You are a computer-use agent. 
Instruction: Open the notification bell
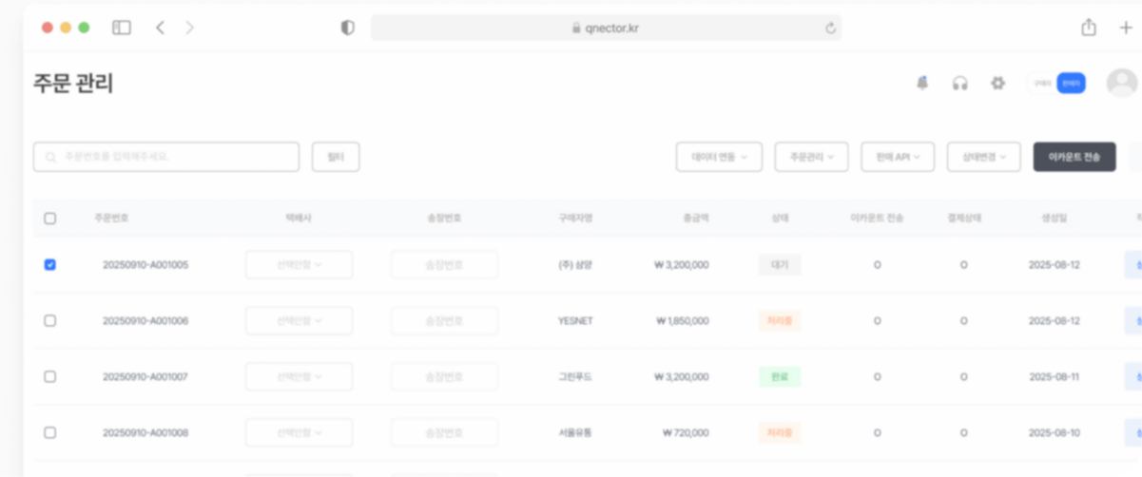pos(921,83)
